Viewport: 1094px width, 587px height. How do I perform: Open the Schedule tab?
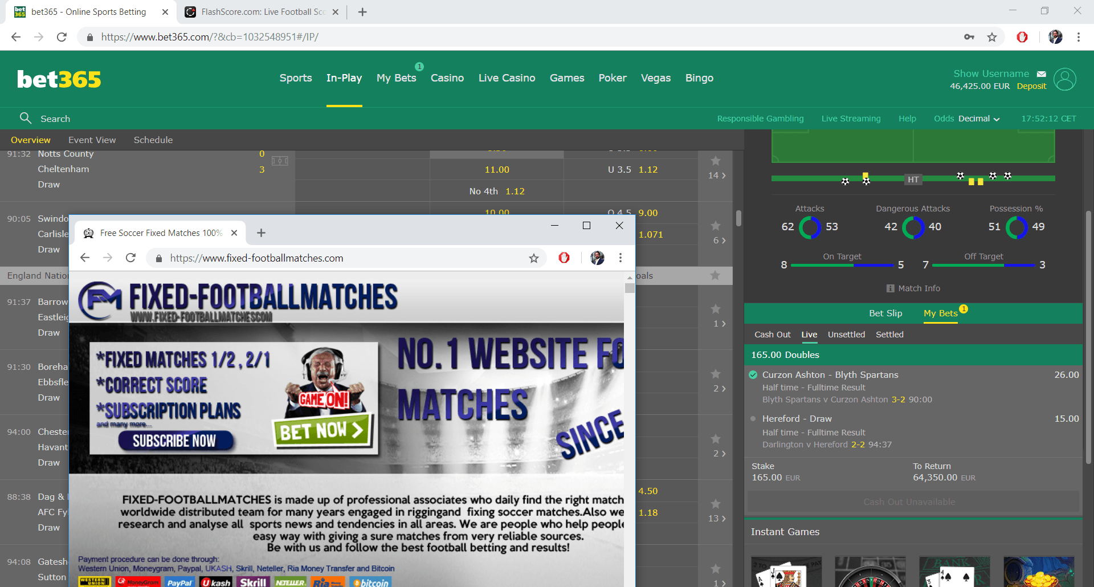coord(153,140)
